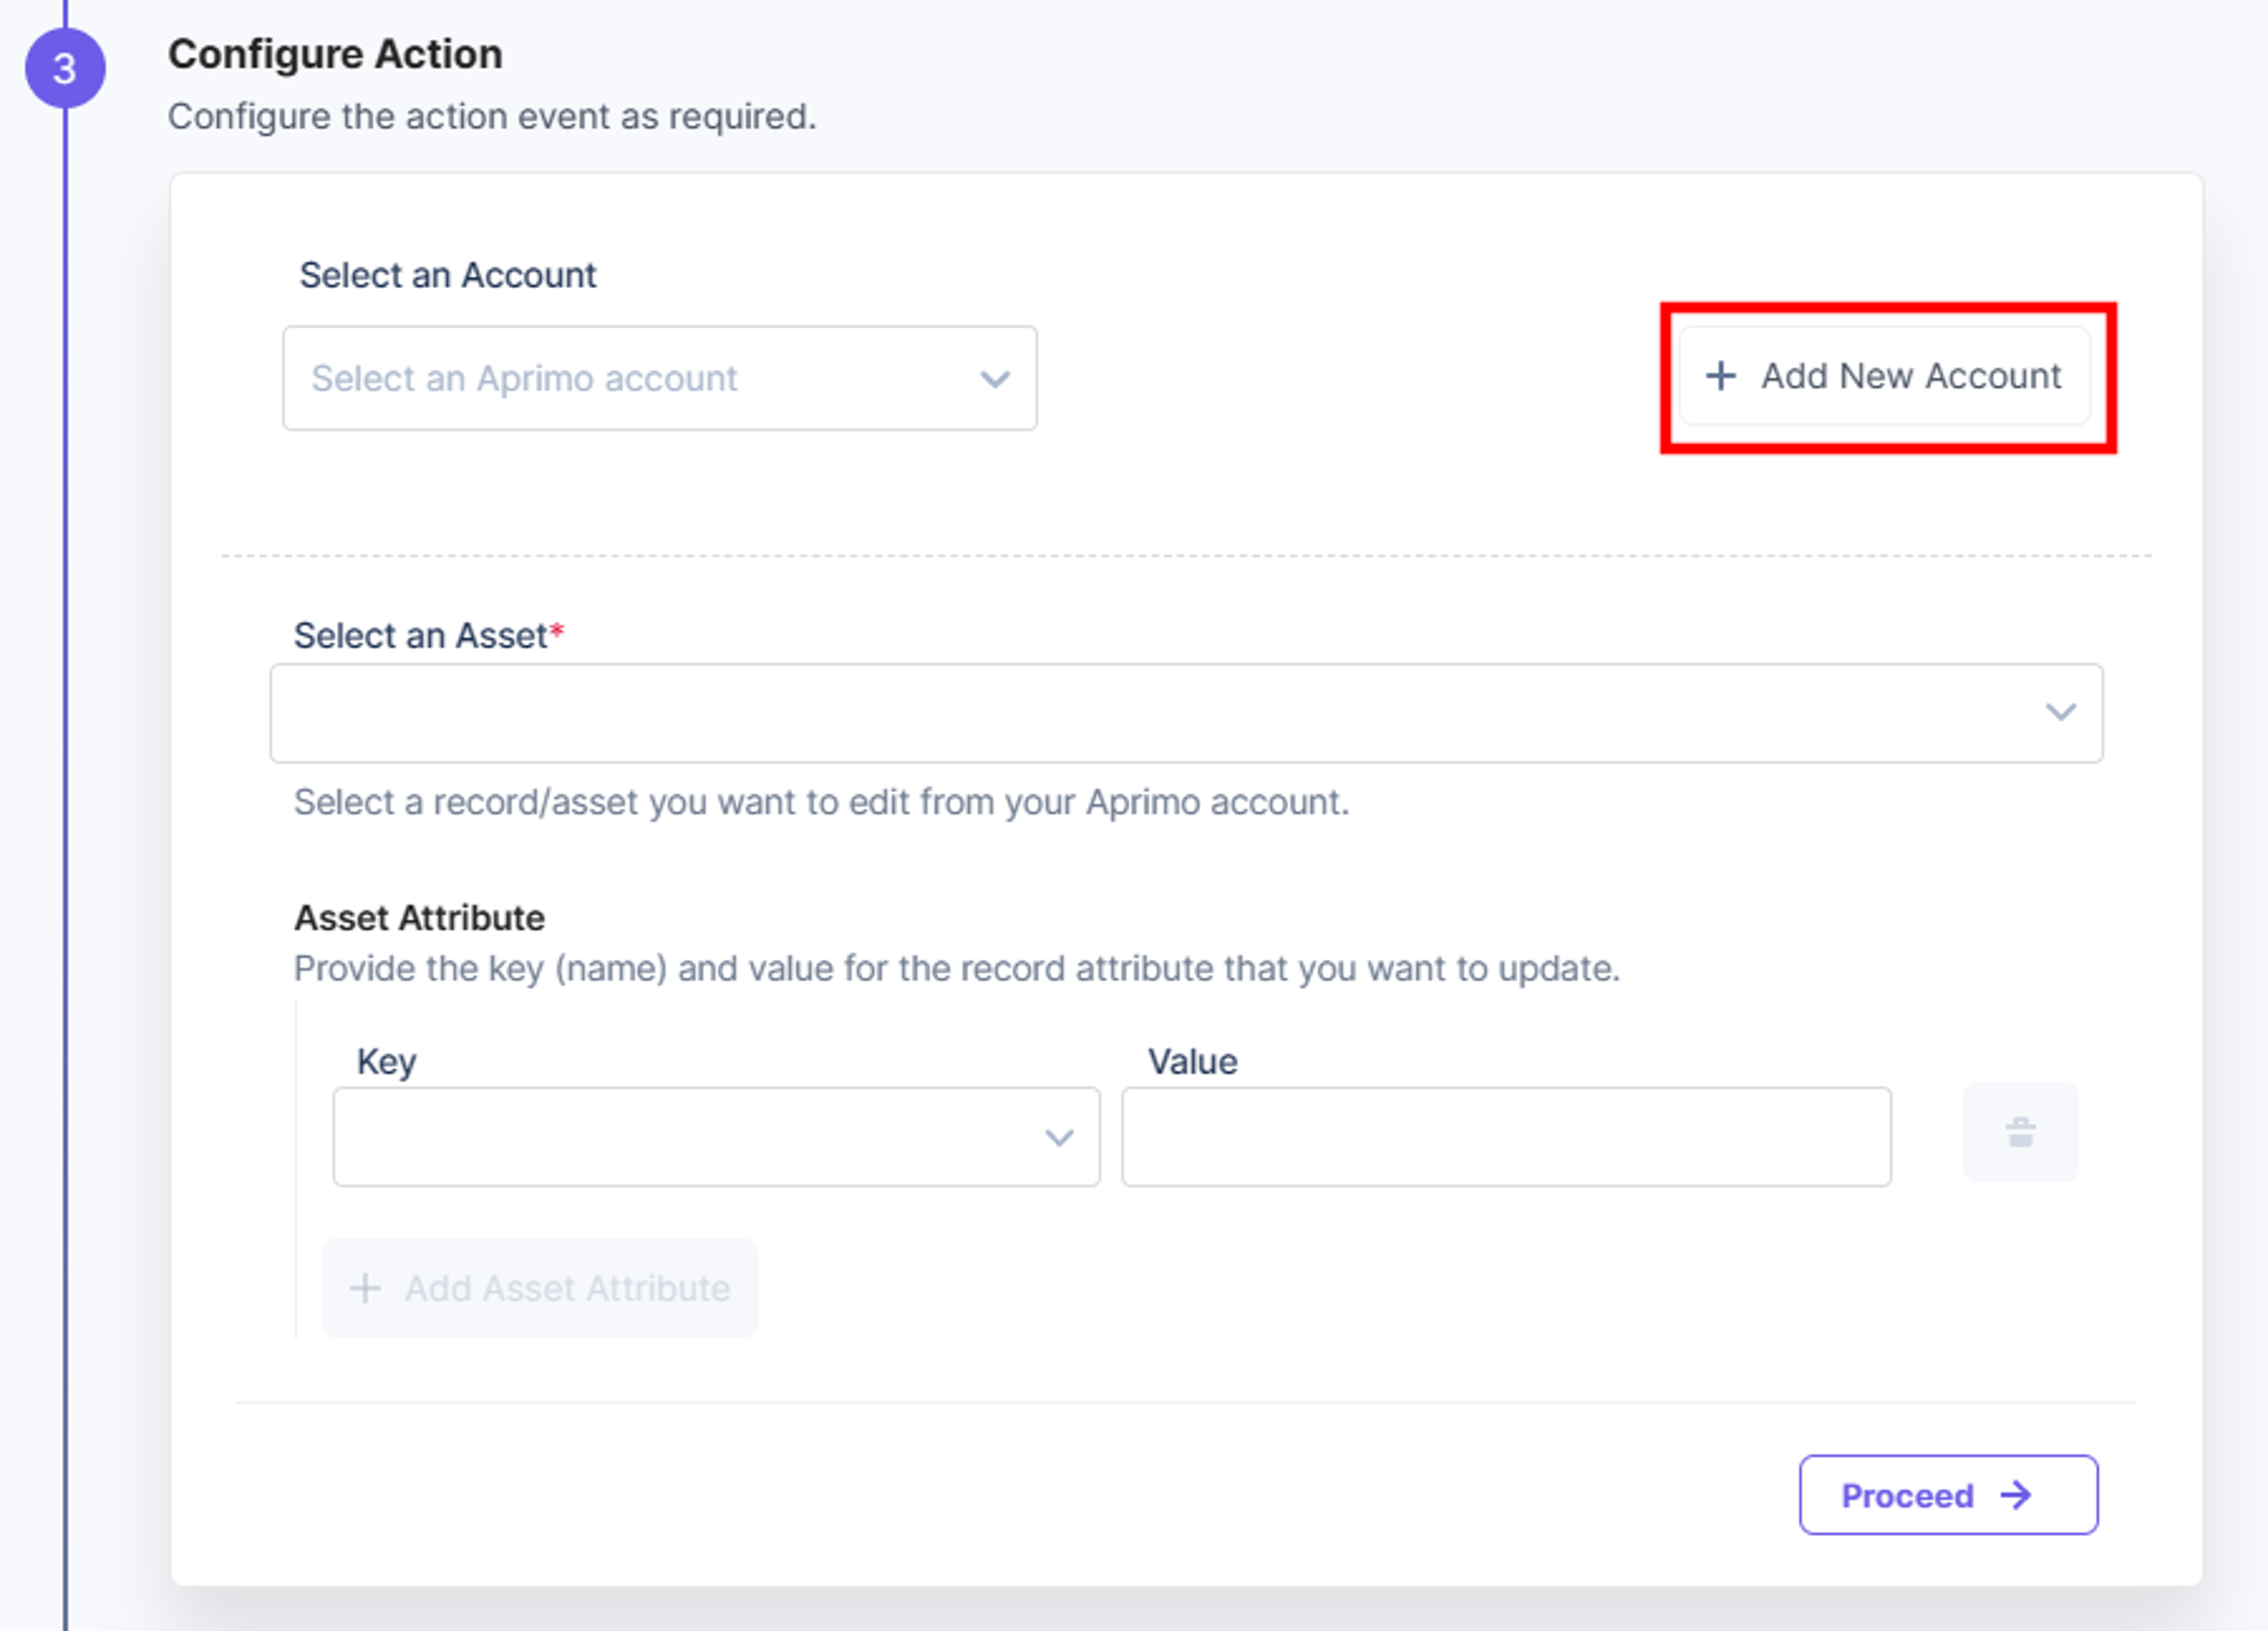Viewport: 2268px width, 1631px height.
Task: Click the 'Configure the action event as required.' text
Action: pyautogui.click(x=492, y=117)
